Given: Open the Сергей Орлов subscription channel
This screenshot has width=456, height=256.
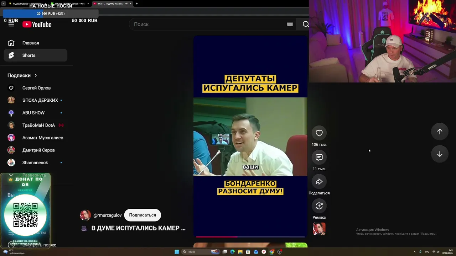Looking at the screenshot, I should (x=36, y=88).
